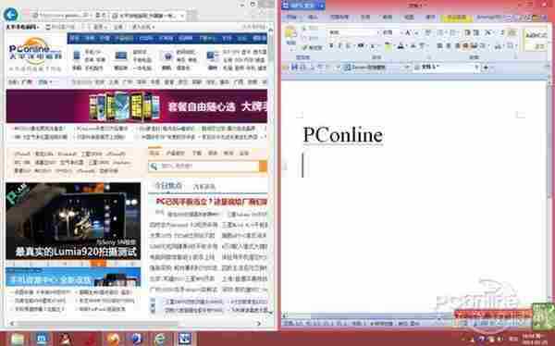The image size is (555, 346).
Task: Switch to the Docer online templates tab
Action: tap(376, 67)
